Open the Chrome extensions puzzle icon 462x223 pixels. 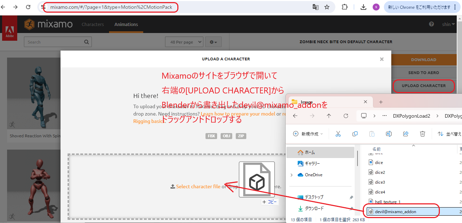point(344,7)
